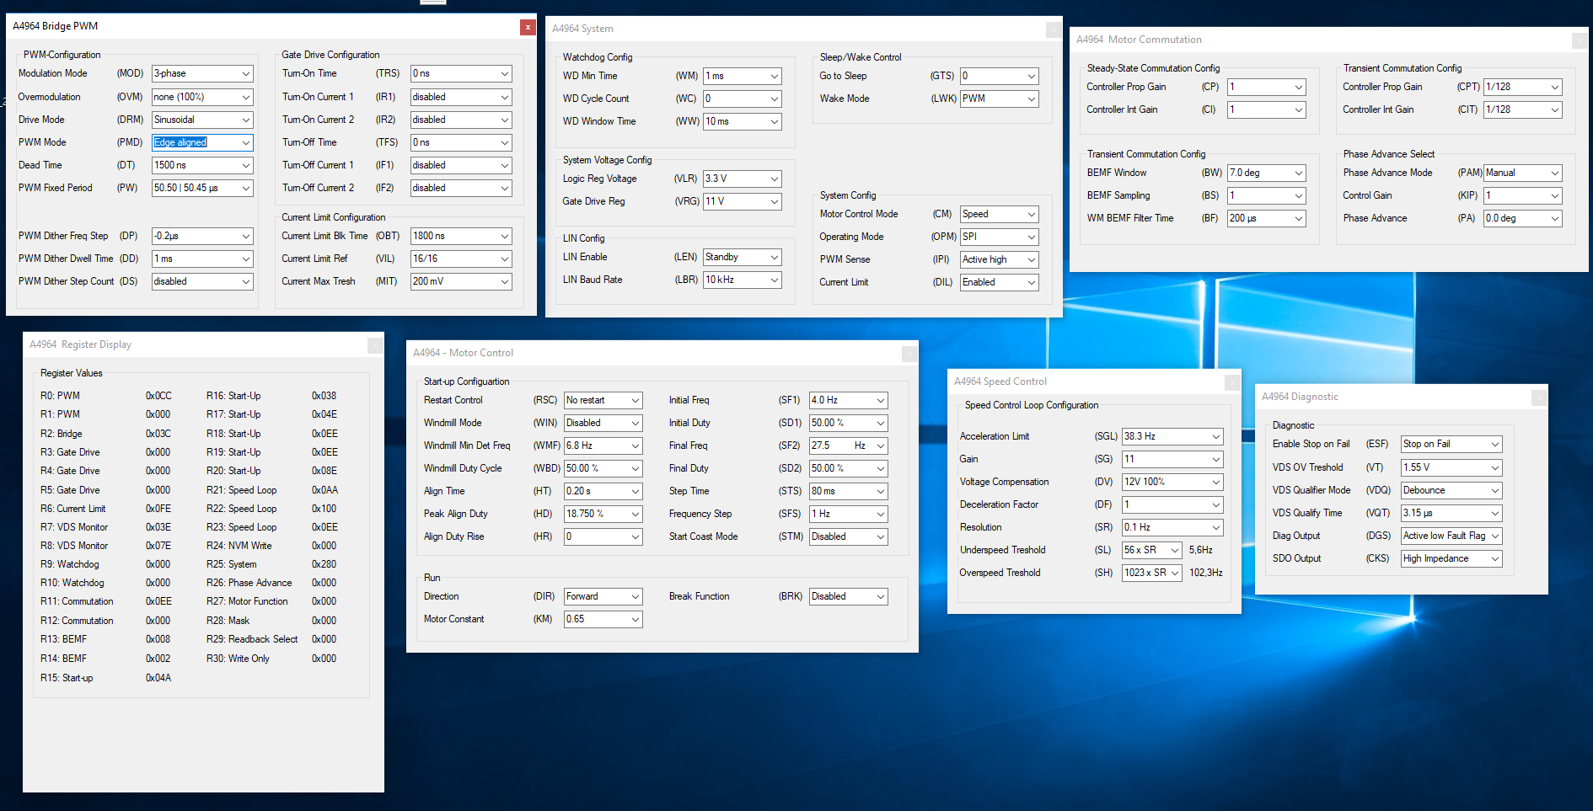Screen dimensions: 1593x811
Task: Open the WM BEMF Filter Time dropdown
Action: [x=1267, y=218]
